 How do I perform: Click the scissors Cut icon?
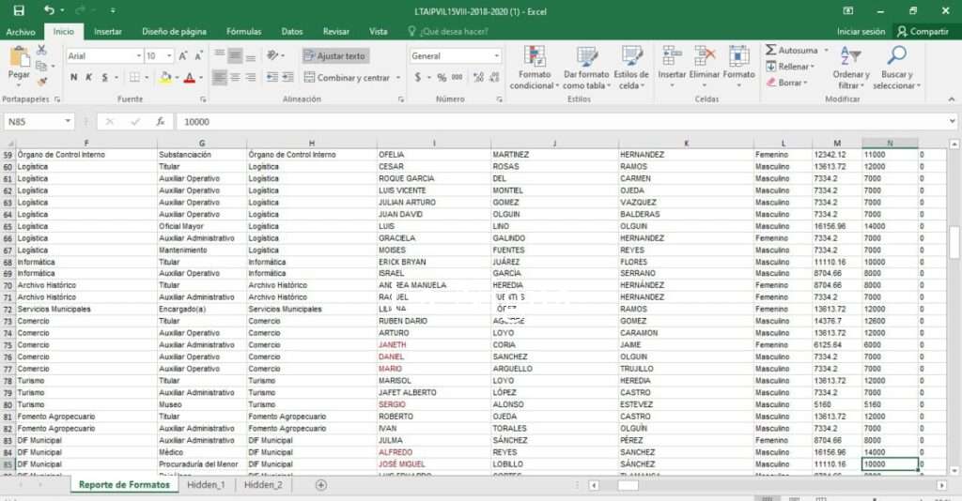tap(41, 50)
